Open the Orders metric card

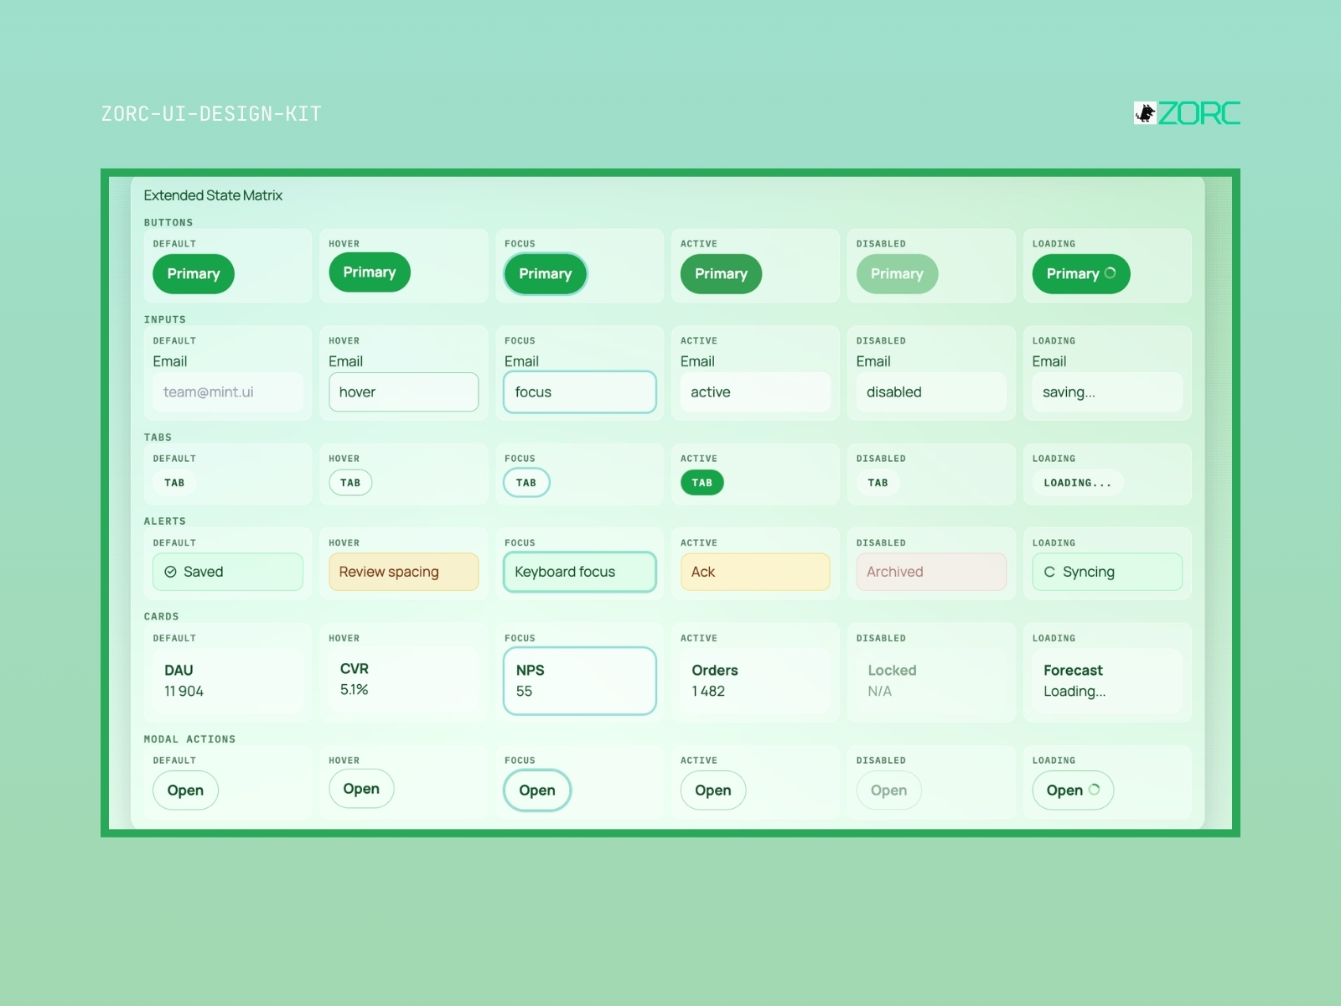coord(755,681)
